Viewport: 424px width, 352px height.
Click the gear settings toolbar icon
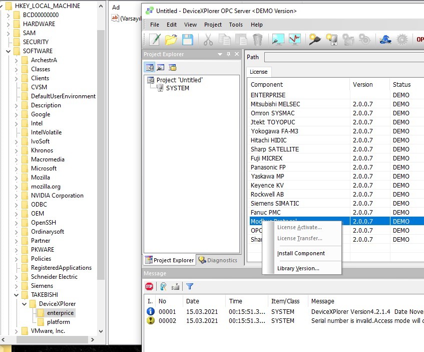coord(402,40)
